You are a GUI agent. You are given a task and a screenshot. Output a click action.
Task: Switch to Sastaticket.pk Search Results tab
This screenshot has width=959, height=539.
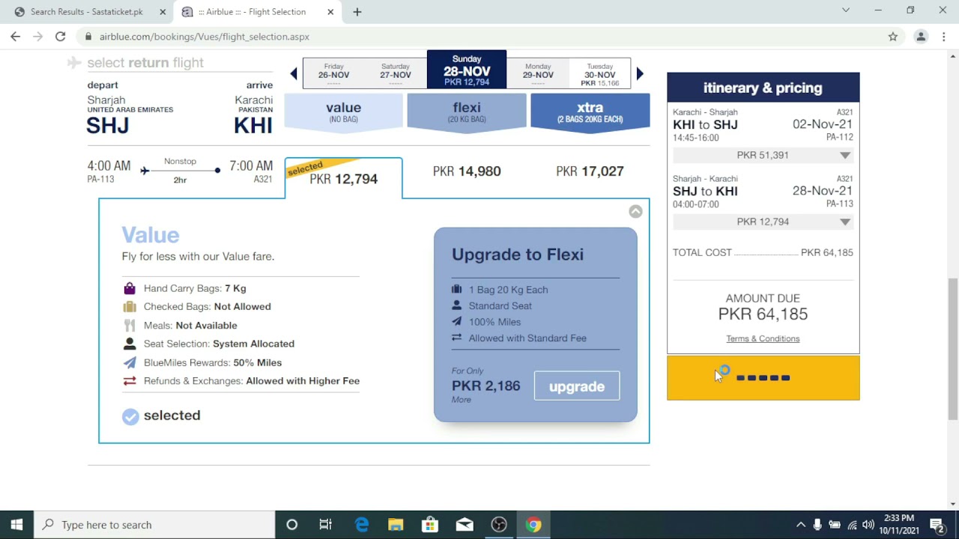tap(86, 12)
